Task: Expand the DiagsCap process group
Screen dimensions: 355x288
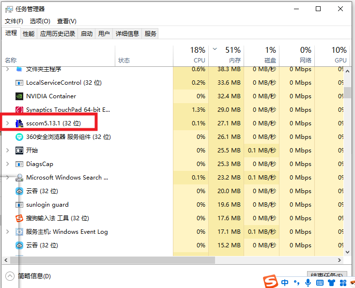Action: tap(7, 164)
